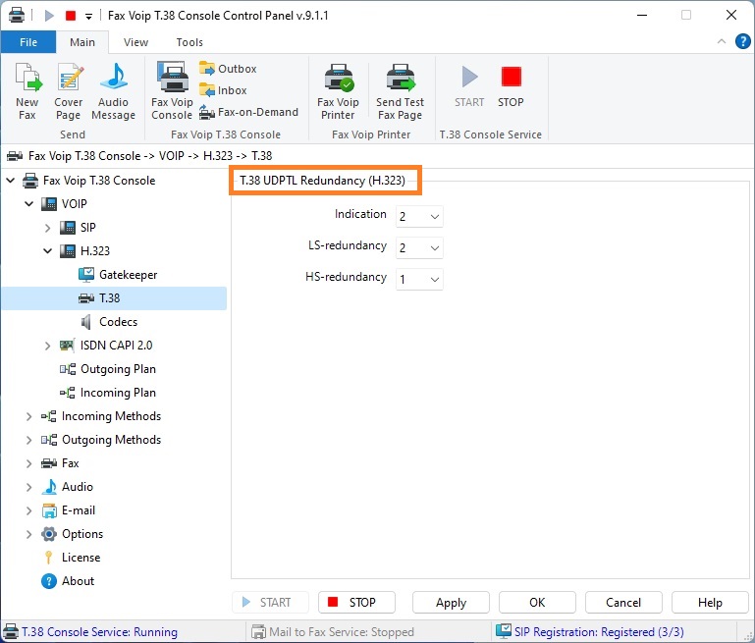Switch to the View ribbon tab
This screenshot has height=643, width=755.
(135, 42)
